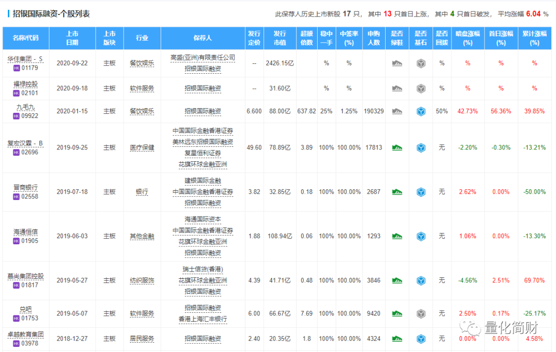This screenshot has width=556, height=352.
Task: Open industry 其他金融 link
Action: [142, 237]
